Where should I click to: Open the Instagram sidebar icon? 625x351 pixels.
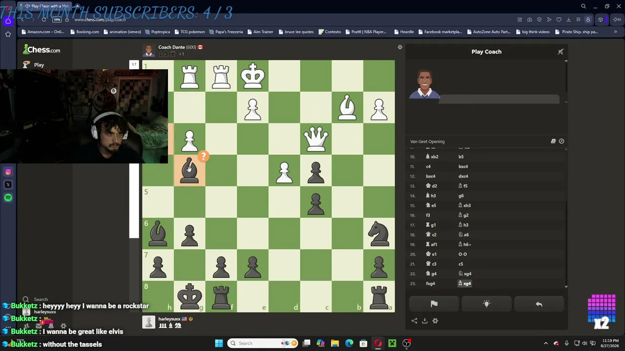(8, 172)
